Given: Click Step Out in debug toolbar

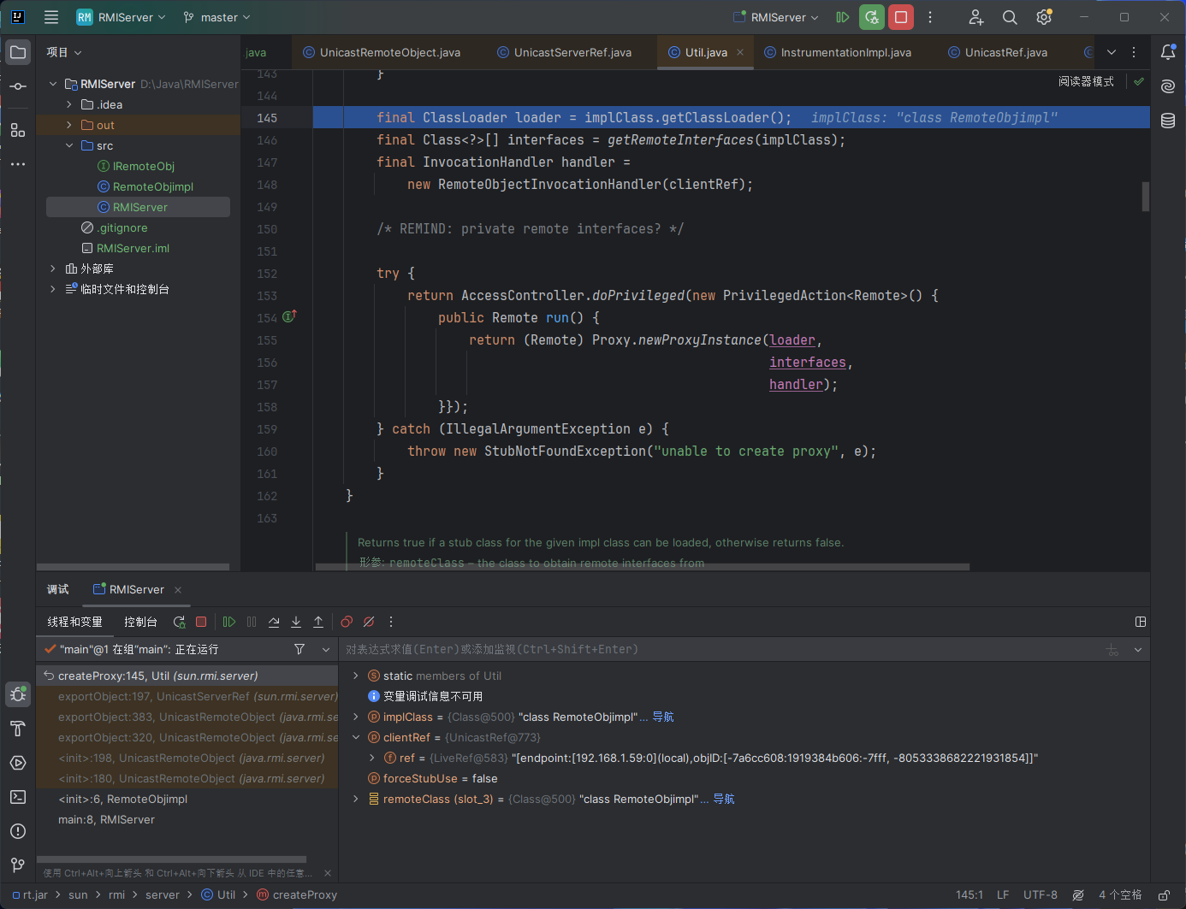Looking at the screenshot, I should click(x=318, y=622).
